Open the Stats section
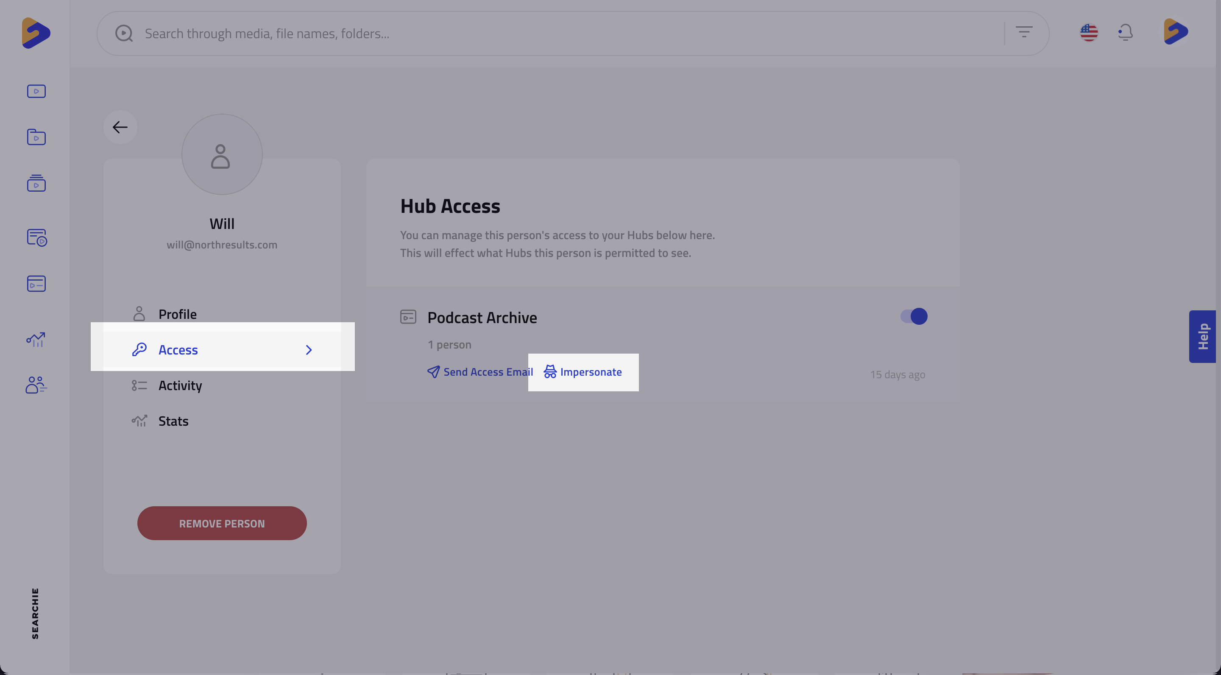 coord(173,421)
